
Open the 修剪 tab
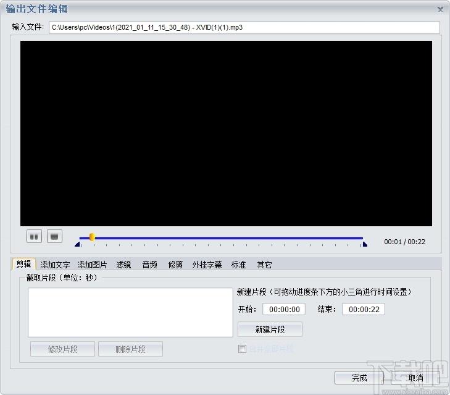(175, 265)
